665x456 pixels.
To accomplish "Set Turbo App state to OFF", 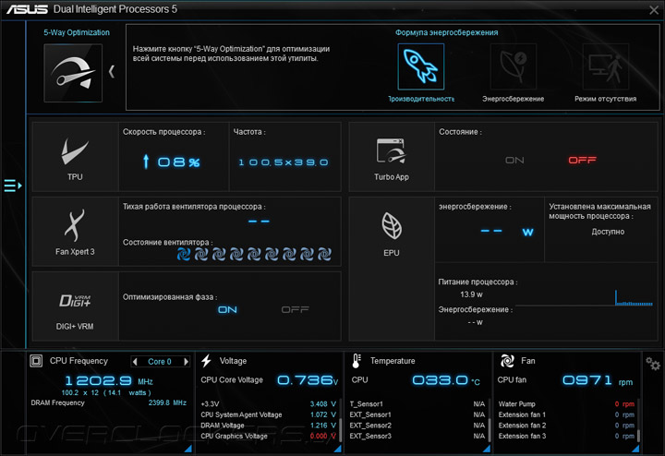I will (x=582, y=161).
